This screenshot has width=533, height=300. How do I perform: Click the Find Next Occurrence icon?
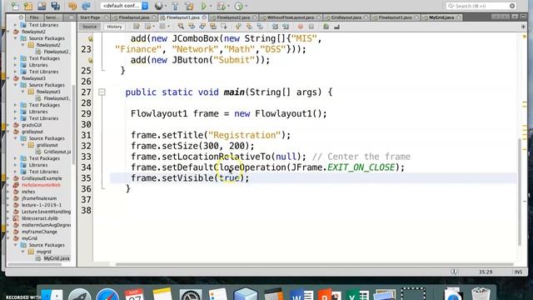202,27
